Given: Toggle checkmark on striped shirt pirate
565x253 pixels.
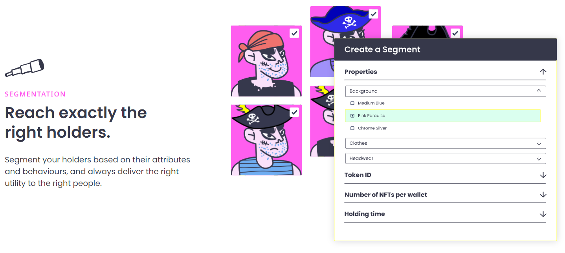Looking at the screenshot, I should (x=294, y=113).
